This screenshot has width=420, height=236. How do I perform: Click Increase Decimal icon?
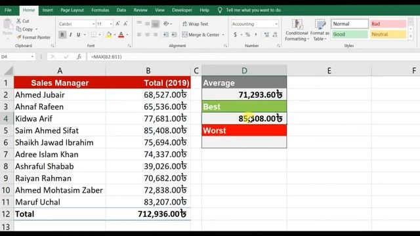coord(266,35)
